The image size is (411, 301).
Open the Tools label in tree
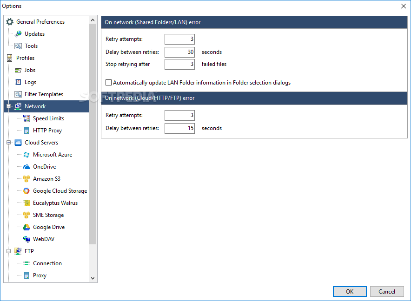pos(31,46)
